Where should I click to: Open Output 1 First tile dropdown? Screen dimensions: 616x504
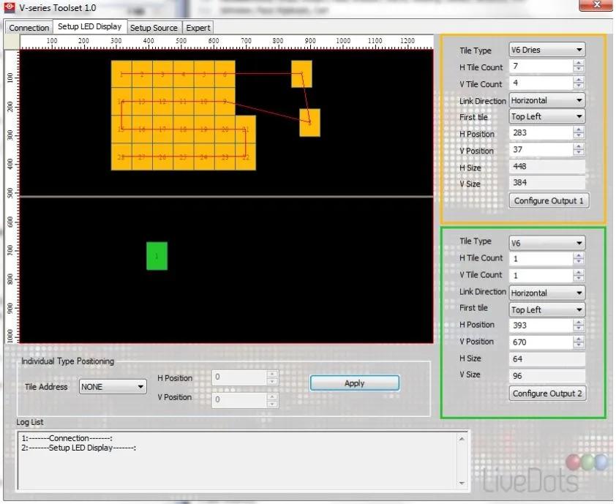(546, 116)
